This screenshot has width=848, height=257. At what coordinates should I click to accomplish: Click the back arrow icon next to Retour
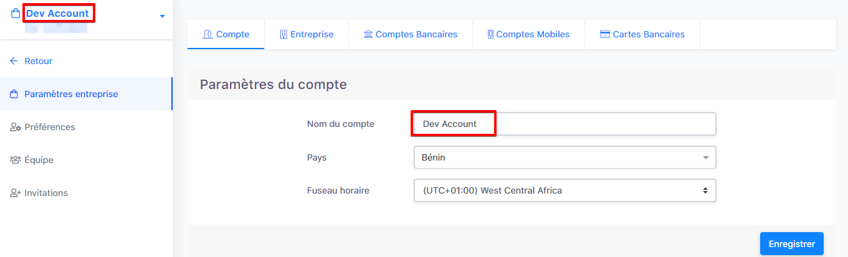14,61
